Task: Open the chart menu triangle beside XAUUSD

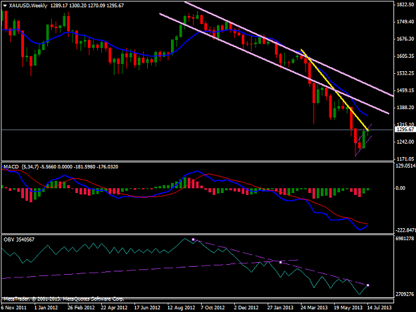Action: [5, 5]
